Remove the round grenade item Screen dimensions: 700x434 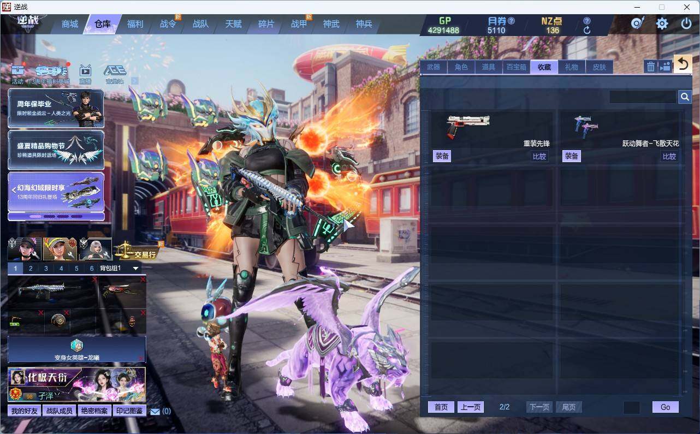pyautogui.click(x=67, y=312)
